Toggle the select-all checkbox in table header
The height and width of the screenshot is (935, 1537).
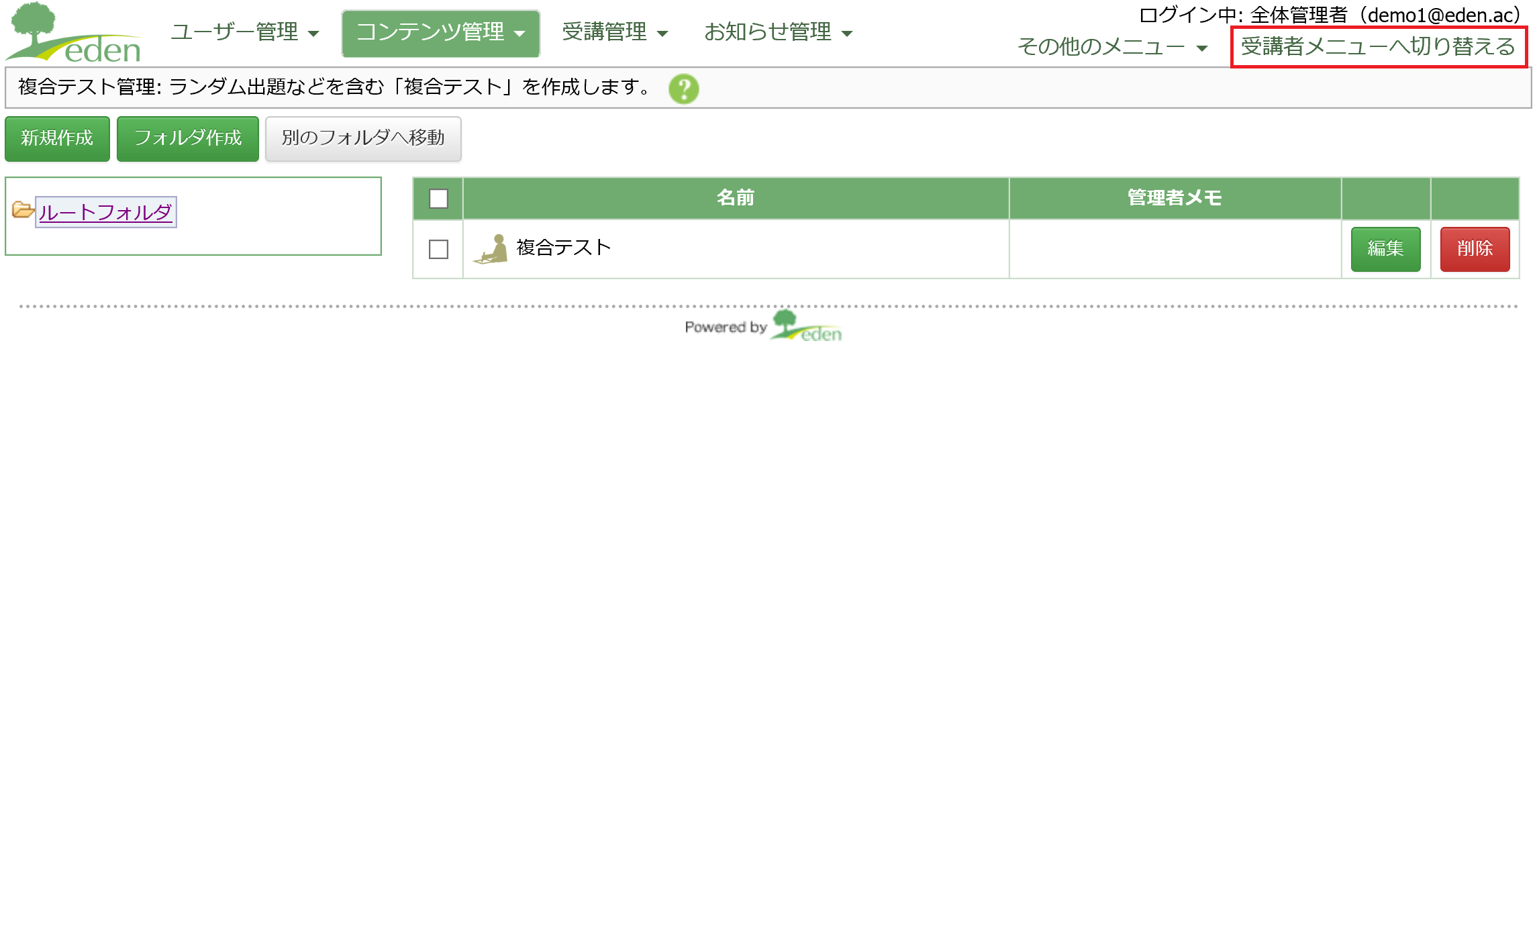tap(438, 199)
